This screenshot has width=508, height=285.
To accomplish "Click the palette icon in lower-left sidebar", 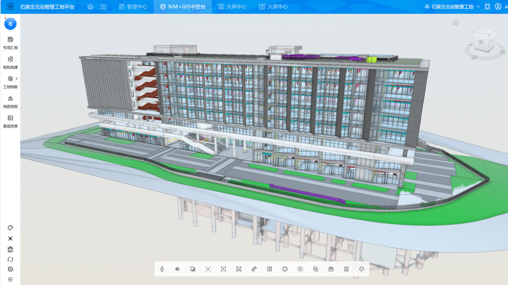I will tap(10, 227).
